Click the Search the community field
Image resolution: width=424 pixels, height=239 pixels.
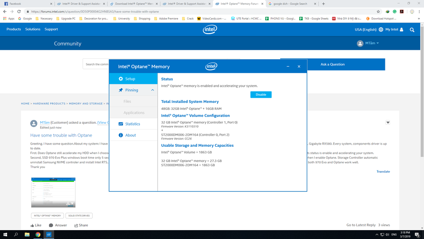point(96,64)
